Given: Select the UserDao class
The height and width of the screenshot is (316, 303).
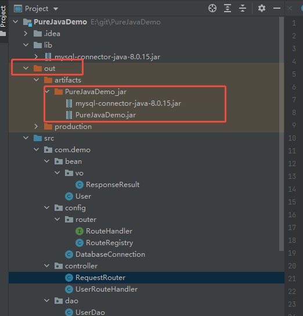Looking at the screenshot, I should coord(90,312).
